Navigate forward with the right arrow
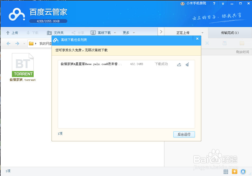This screenshot has width=252, height=176. coord(17,43)
